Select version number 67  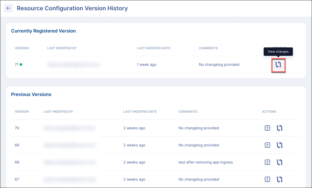17,179
